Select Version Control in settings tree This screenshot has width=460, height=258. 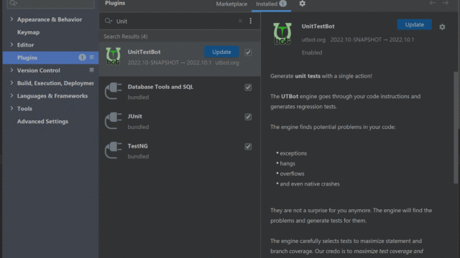coord(38,70)
